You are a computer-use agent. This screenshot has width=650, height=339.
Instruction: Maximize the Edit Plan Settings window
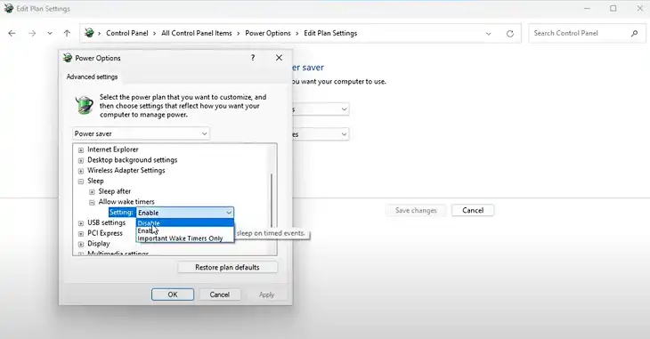pos(613,8)
